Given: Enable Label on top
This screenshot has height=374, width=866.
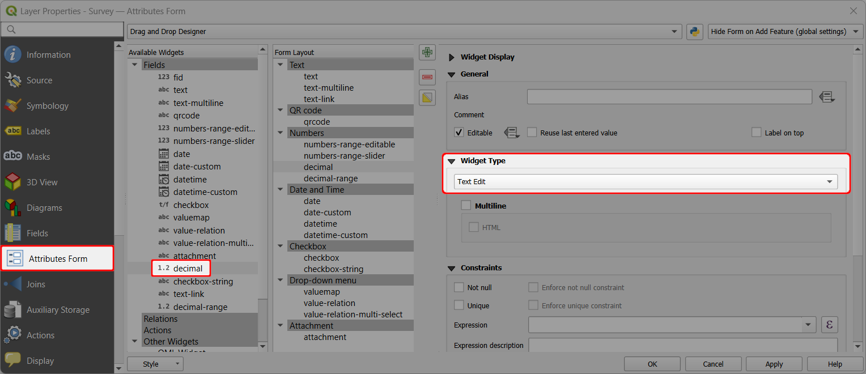Looking at the screenshot, I should tap(757, 132).
